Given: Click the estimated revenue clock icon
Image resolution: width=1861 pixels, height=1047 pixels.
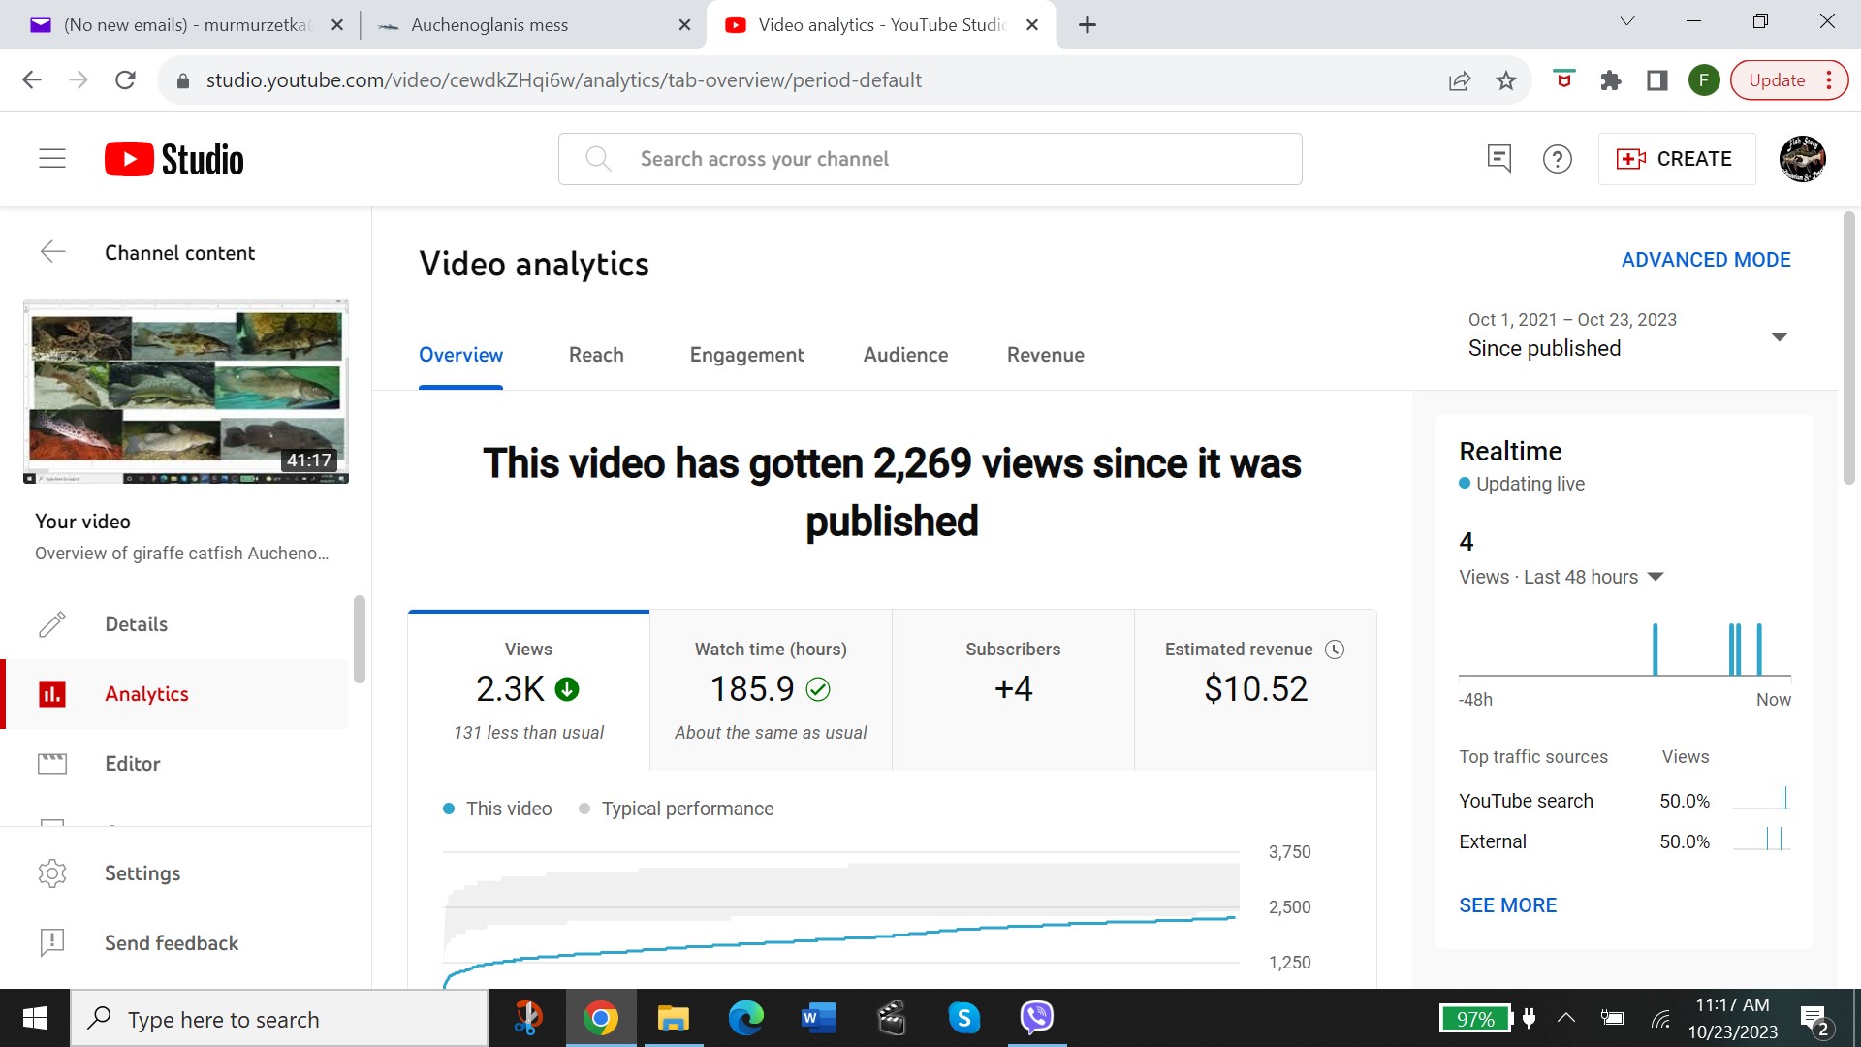Looking at the screenshot, I should (1335, 650).
